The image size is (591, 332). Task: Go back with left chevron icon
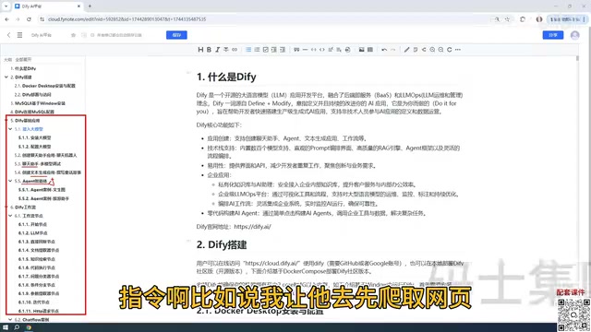[8, 35]
